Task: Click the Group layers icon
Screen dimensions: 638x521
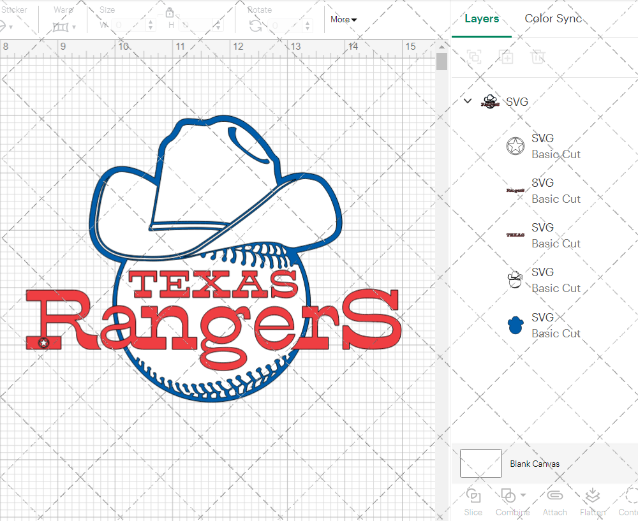Action: (x=474, y=57)
